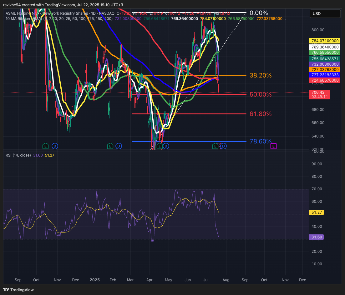
Task: Click the earnings marker between Oct and Nov 2024
Action: coord(45,146)
